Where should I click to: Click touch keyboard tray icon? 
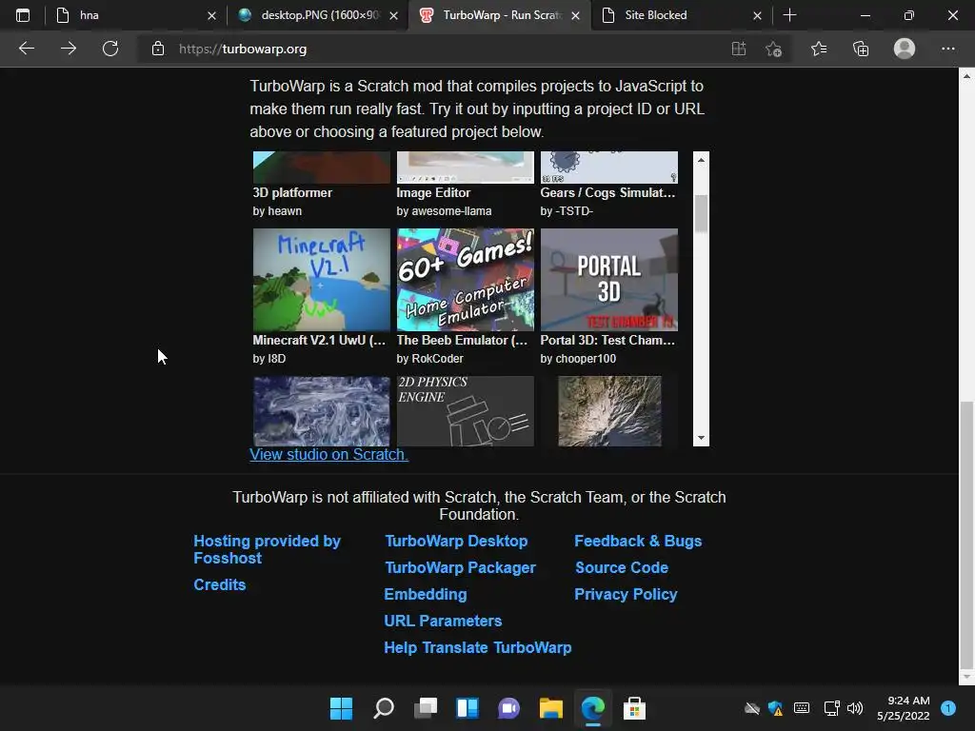click(x=802, y=708)
